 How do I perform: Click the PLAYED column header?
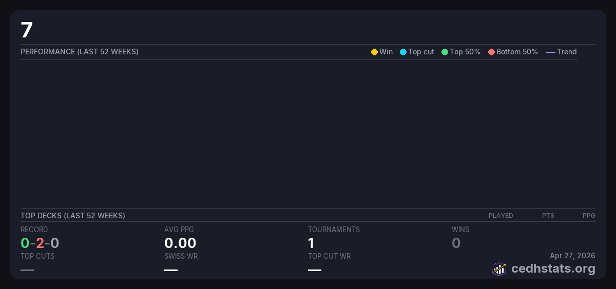(500, 216)
